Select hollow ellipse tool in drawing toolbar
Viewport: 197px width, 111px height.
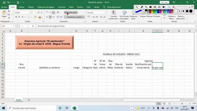point(159,7)
